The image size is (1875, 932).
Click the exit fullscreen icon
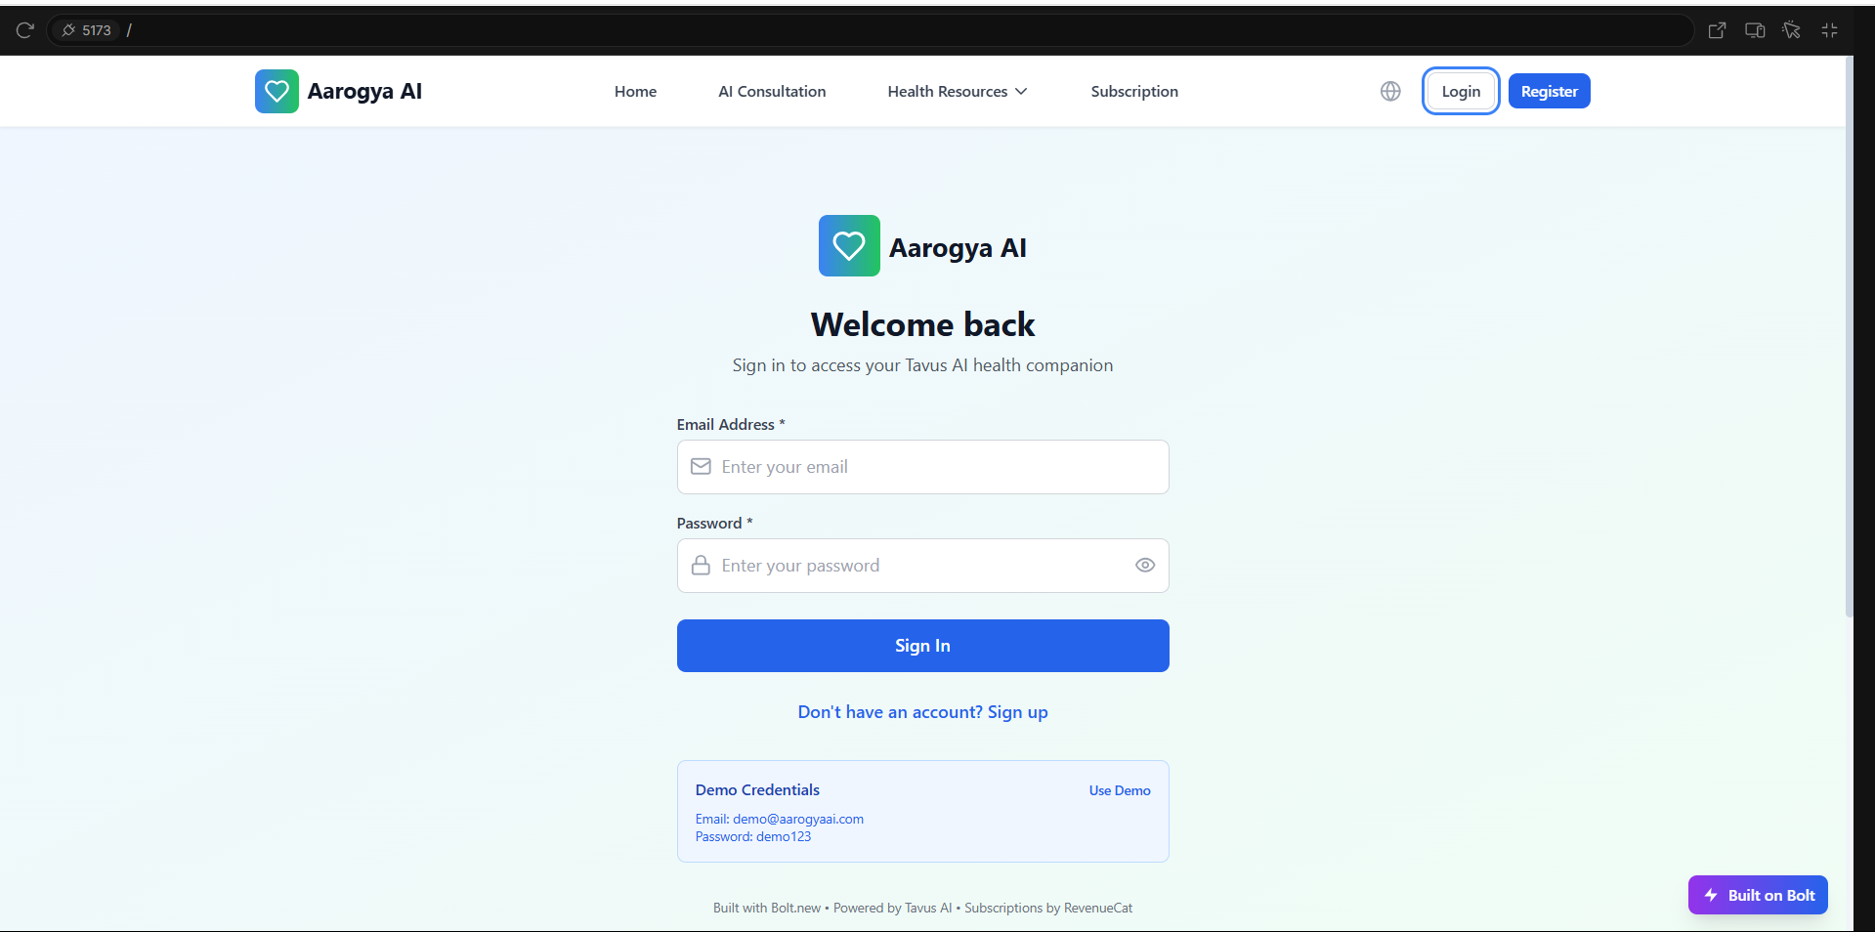click(x=1830, y=30)
